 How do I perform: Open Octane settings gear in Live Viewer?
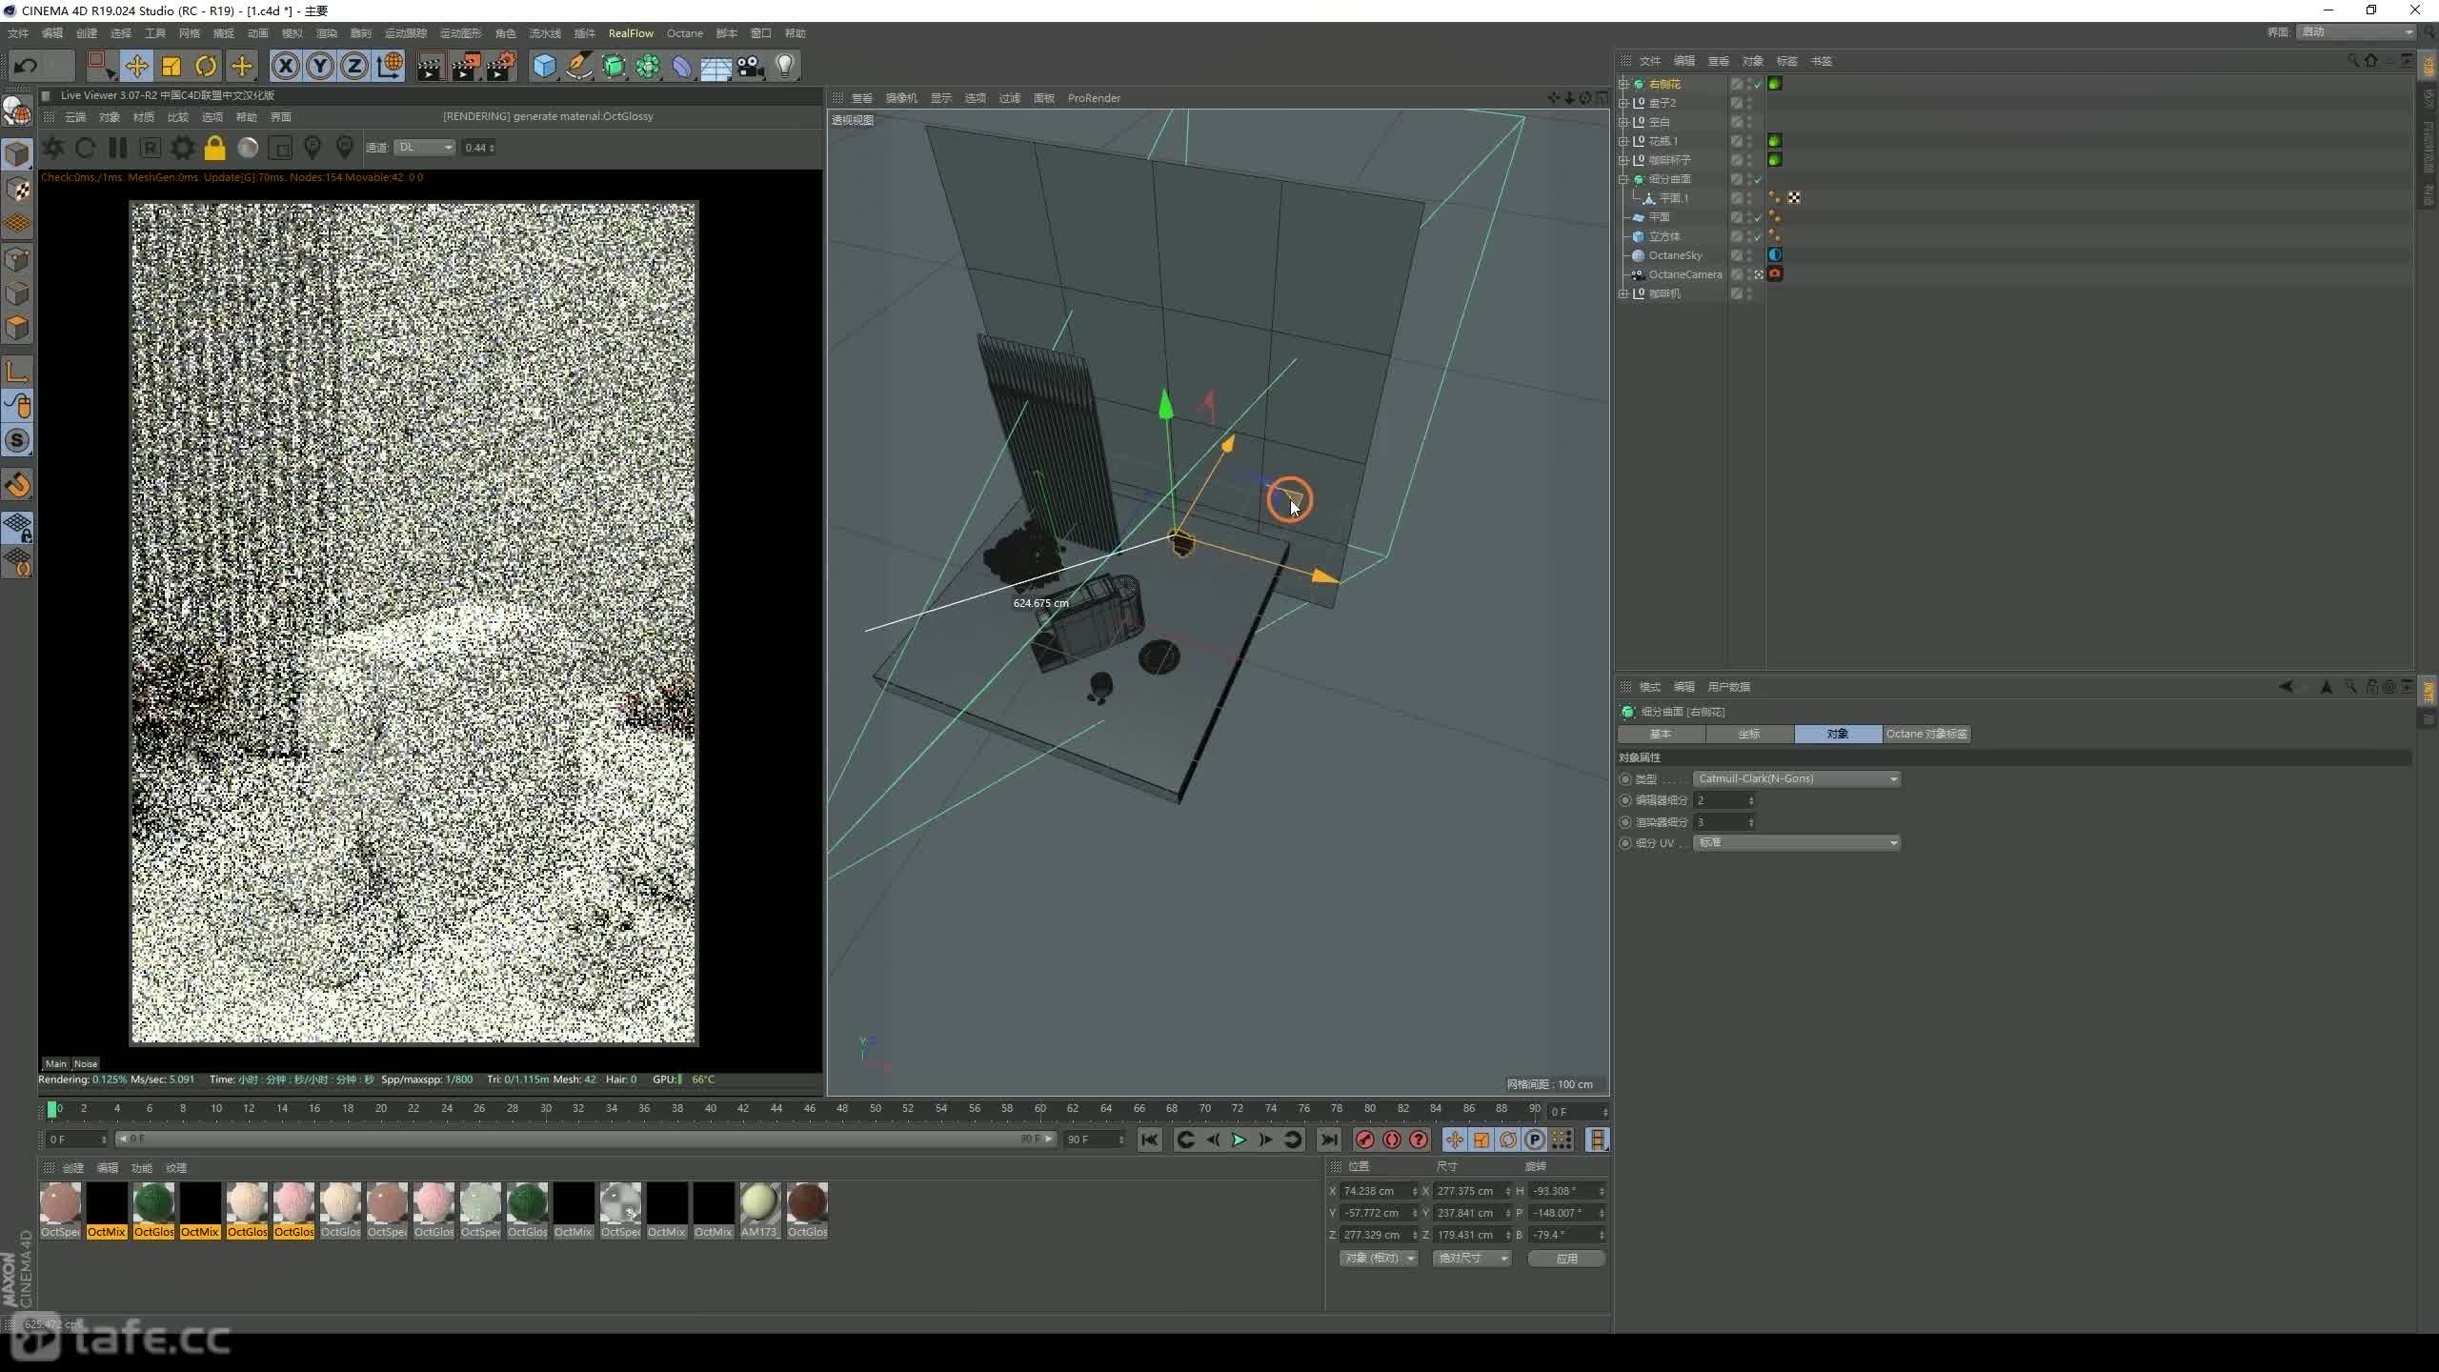click(183, 148)
